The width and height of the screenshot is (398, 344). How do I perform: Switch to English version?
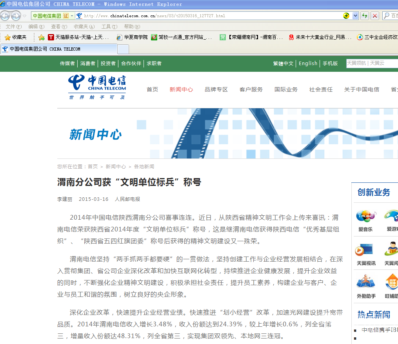click(308, 64)
